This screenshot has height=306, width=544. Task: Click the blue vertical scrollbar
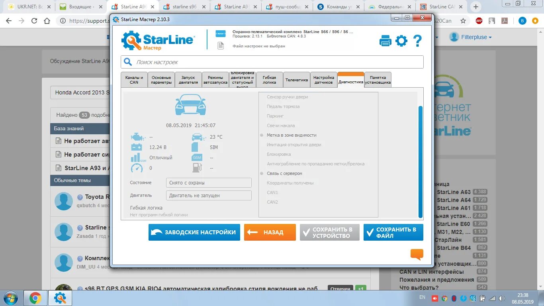tap(421, 161)
